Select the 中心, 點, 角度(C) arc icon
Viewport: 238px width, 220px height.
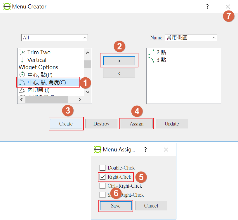22,82
